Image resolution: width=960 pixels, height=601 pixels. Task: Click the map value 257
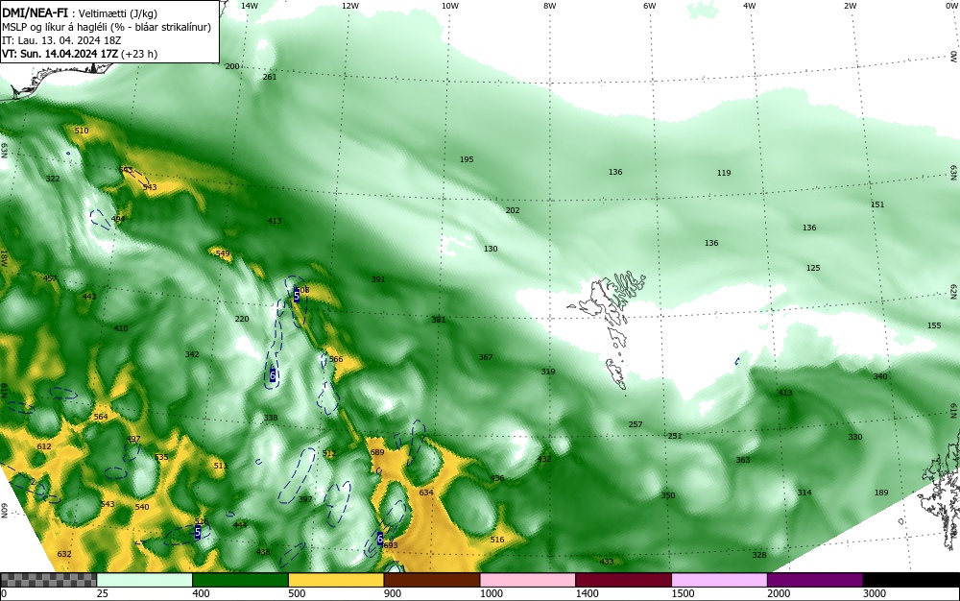tap(636, 424)
